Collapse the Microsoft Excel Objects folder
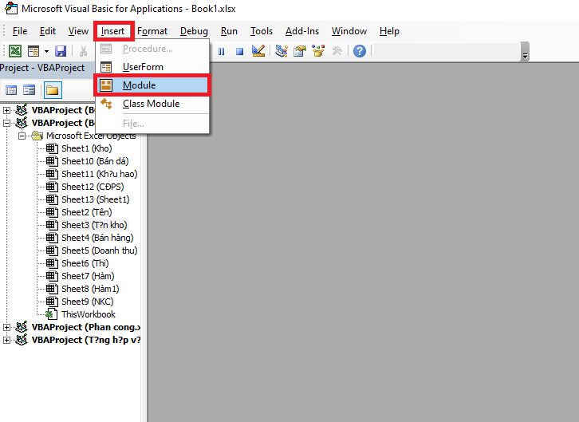The width and height of the screenshot is (579, 422). tap(22, 136)
